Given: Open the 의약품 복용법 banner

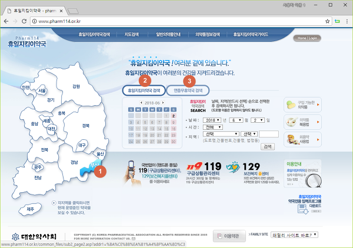Looking at the screenshot, I should click(x=302, y=122).
